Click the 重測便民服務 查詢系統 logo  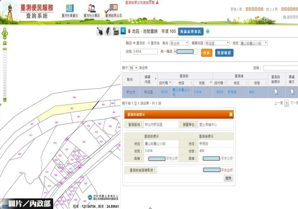(37, 11)
